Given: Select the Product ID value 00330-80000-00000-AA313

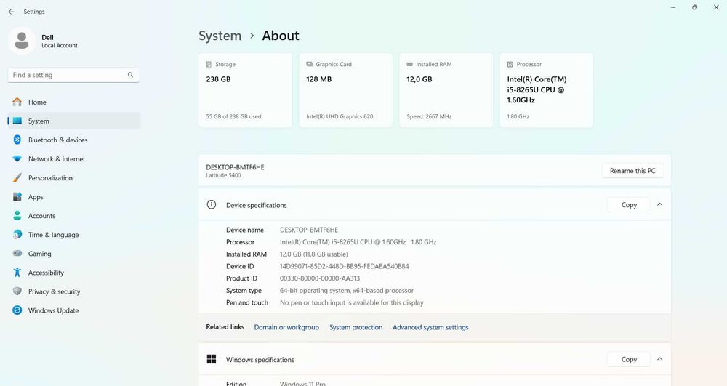Looking at the screenshot, I should 320,278.
